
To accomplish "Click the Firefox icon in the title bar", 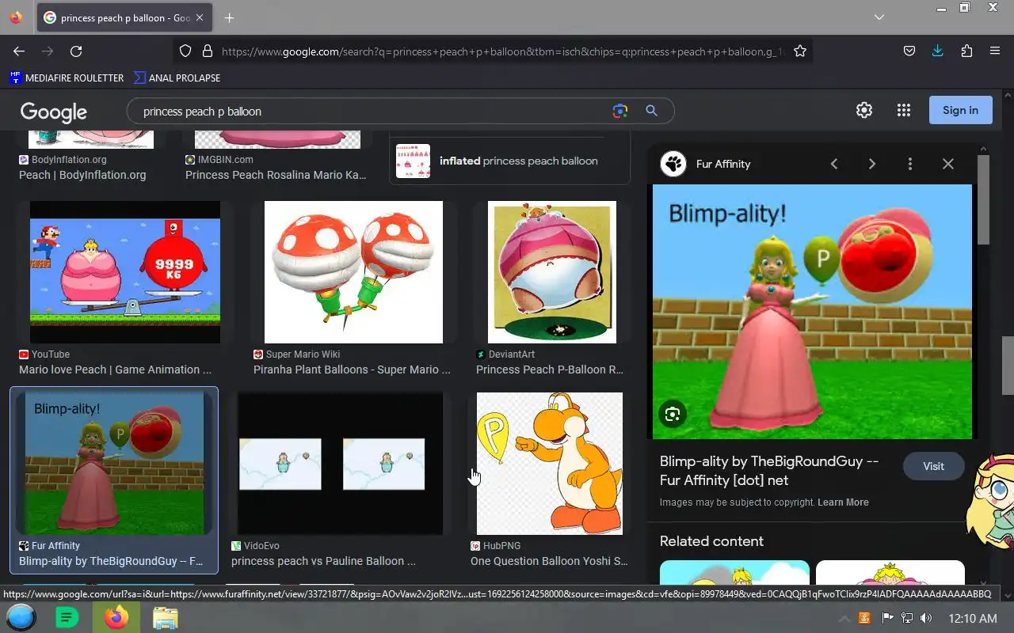I will 16,17.
